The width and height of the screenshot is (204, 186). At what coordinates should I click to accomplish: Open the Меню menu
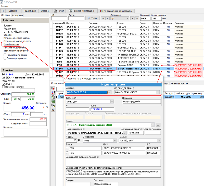click(x=5, y=6)
